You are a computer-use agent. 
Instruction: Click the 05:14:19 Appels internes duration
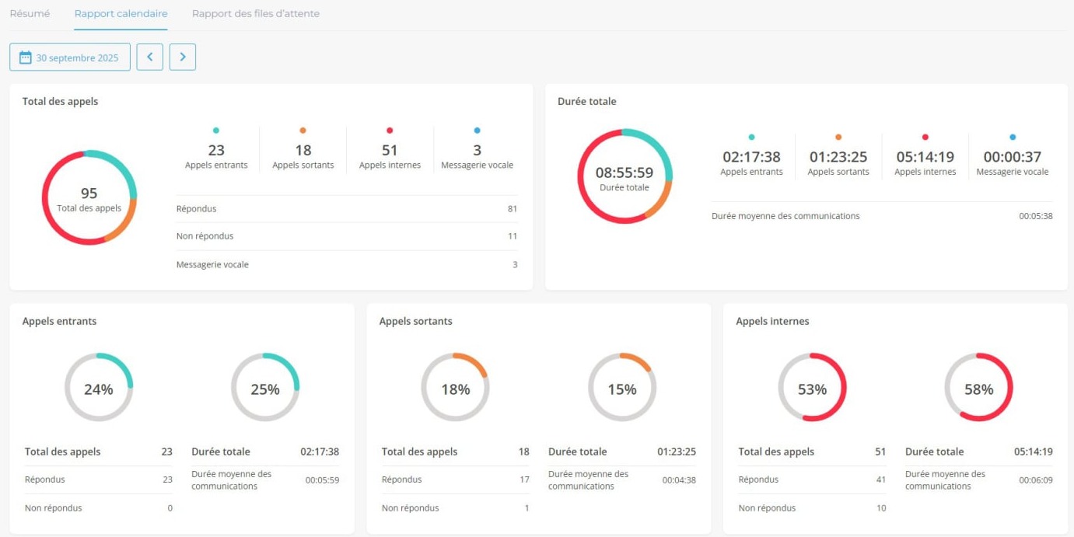pyautogui.click(x=925, y=157)
